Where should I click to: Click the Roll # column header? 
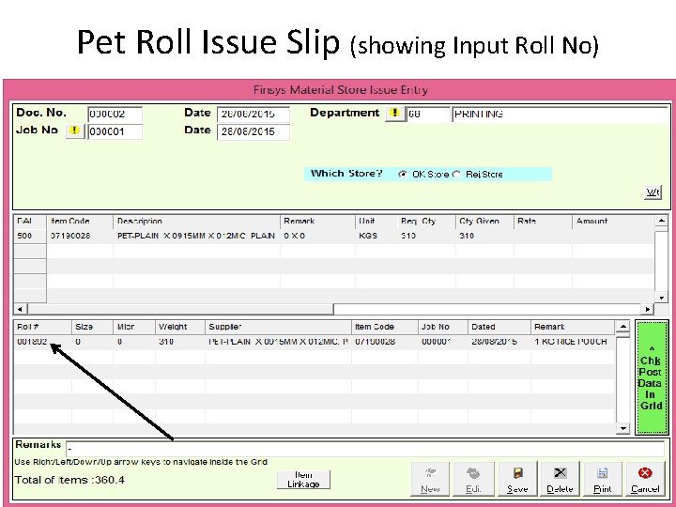(x=42, y=327)
